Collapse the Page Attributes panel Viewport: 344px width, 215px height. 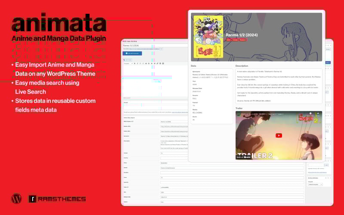pyautogui.click(x=330, y=178)
